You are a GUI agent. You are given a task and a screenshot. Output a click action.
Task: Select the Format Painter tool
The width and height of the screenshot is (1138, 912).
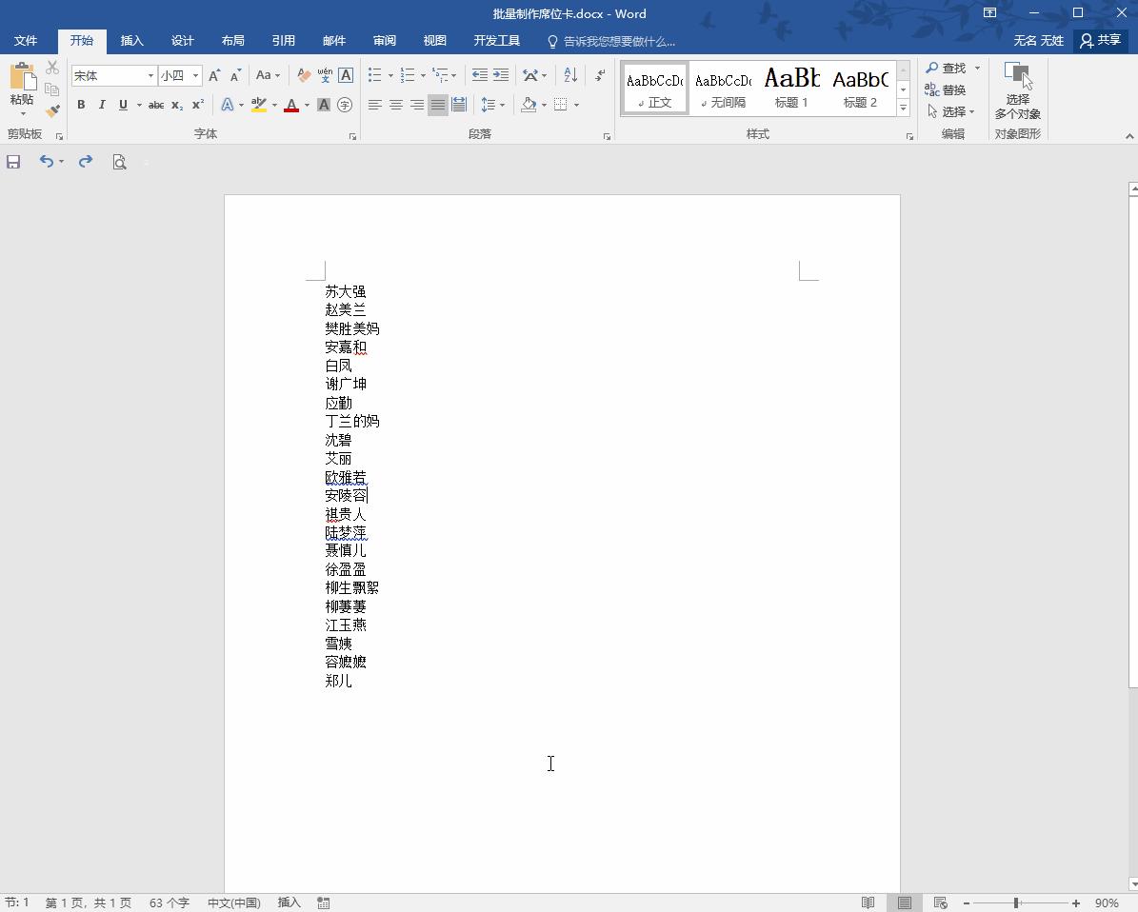tap(52, 112)
